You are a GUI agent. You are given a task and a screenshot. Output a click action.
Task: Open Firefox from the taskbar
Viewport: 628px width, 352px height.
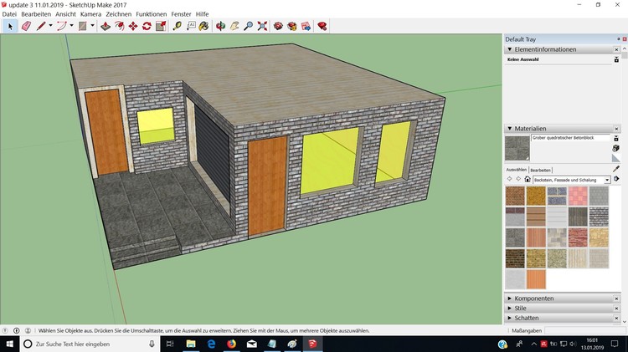click(x=231, y=344)
